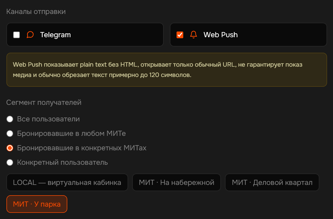Image resolution: width=333 pixels, height=219 pixels.
Task: Click the 'Сегмент получателей' heading
Action: [x=44, y=103]
